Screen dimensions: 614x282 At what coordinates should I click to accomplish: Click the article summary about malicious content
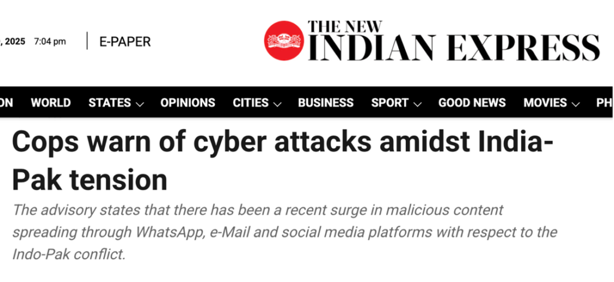pyautogui.click(x=285, y=232)
